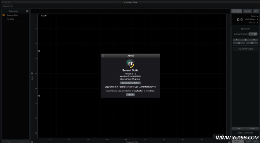This screenshot has height=143, width=260.
Task: Decrease signal generator level with minus
Action: pos(248,142)
